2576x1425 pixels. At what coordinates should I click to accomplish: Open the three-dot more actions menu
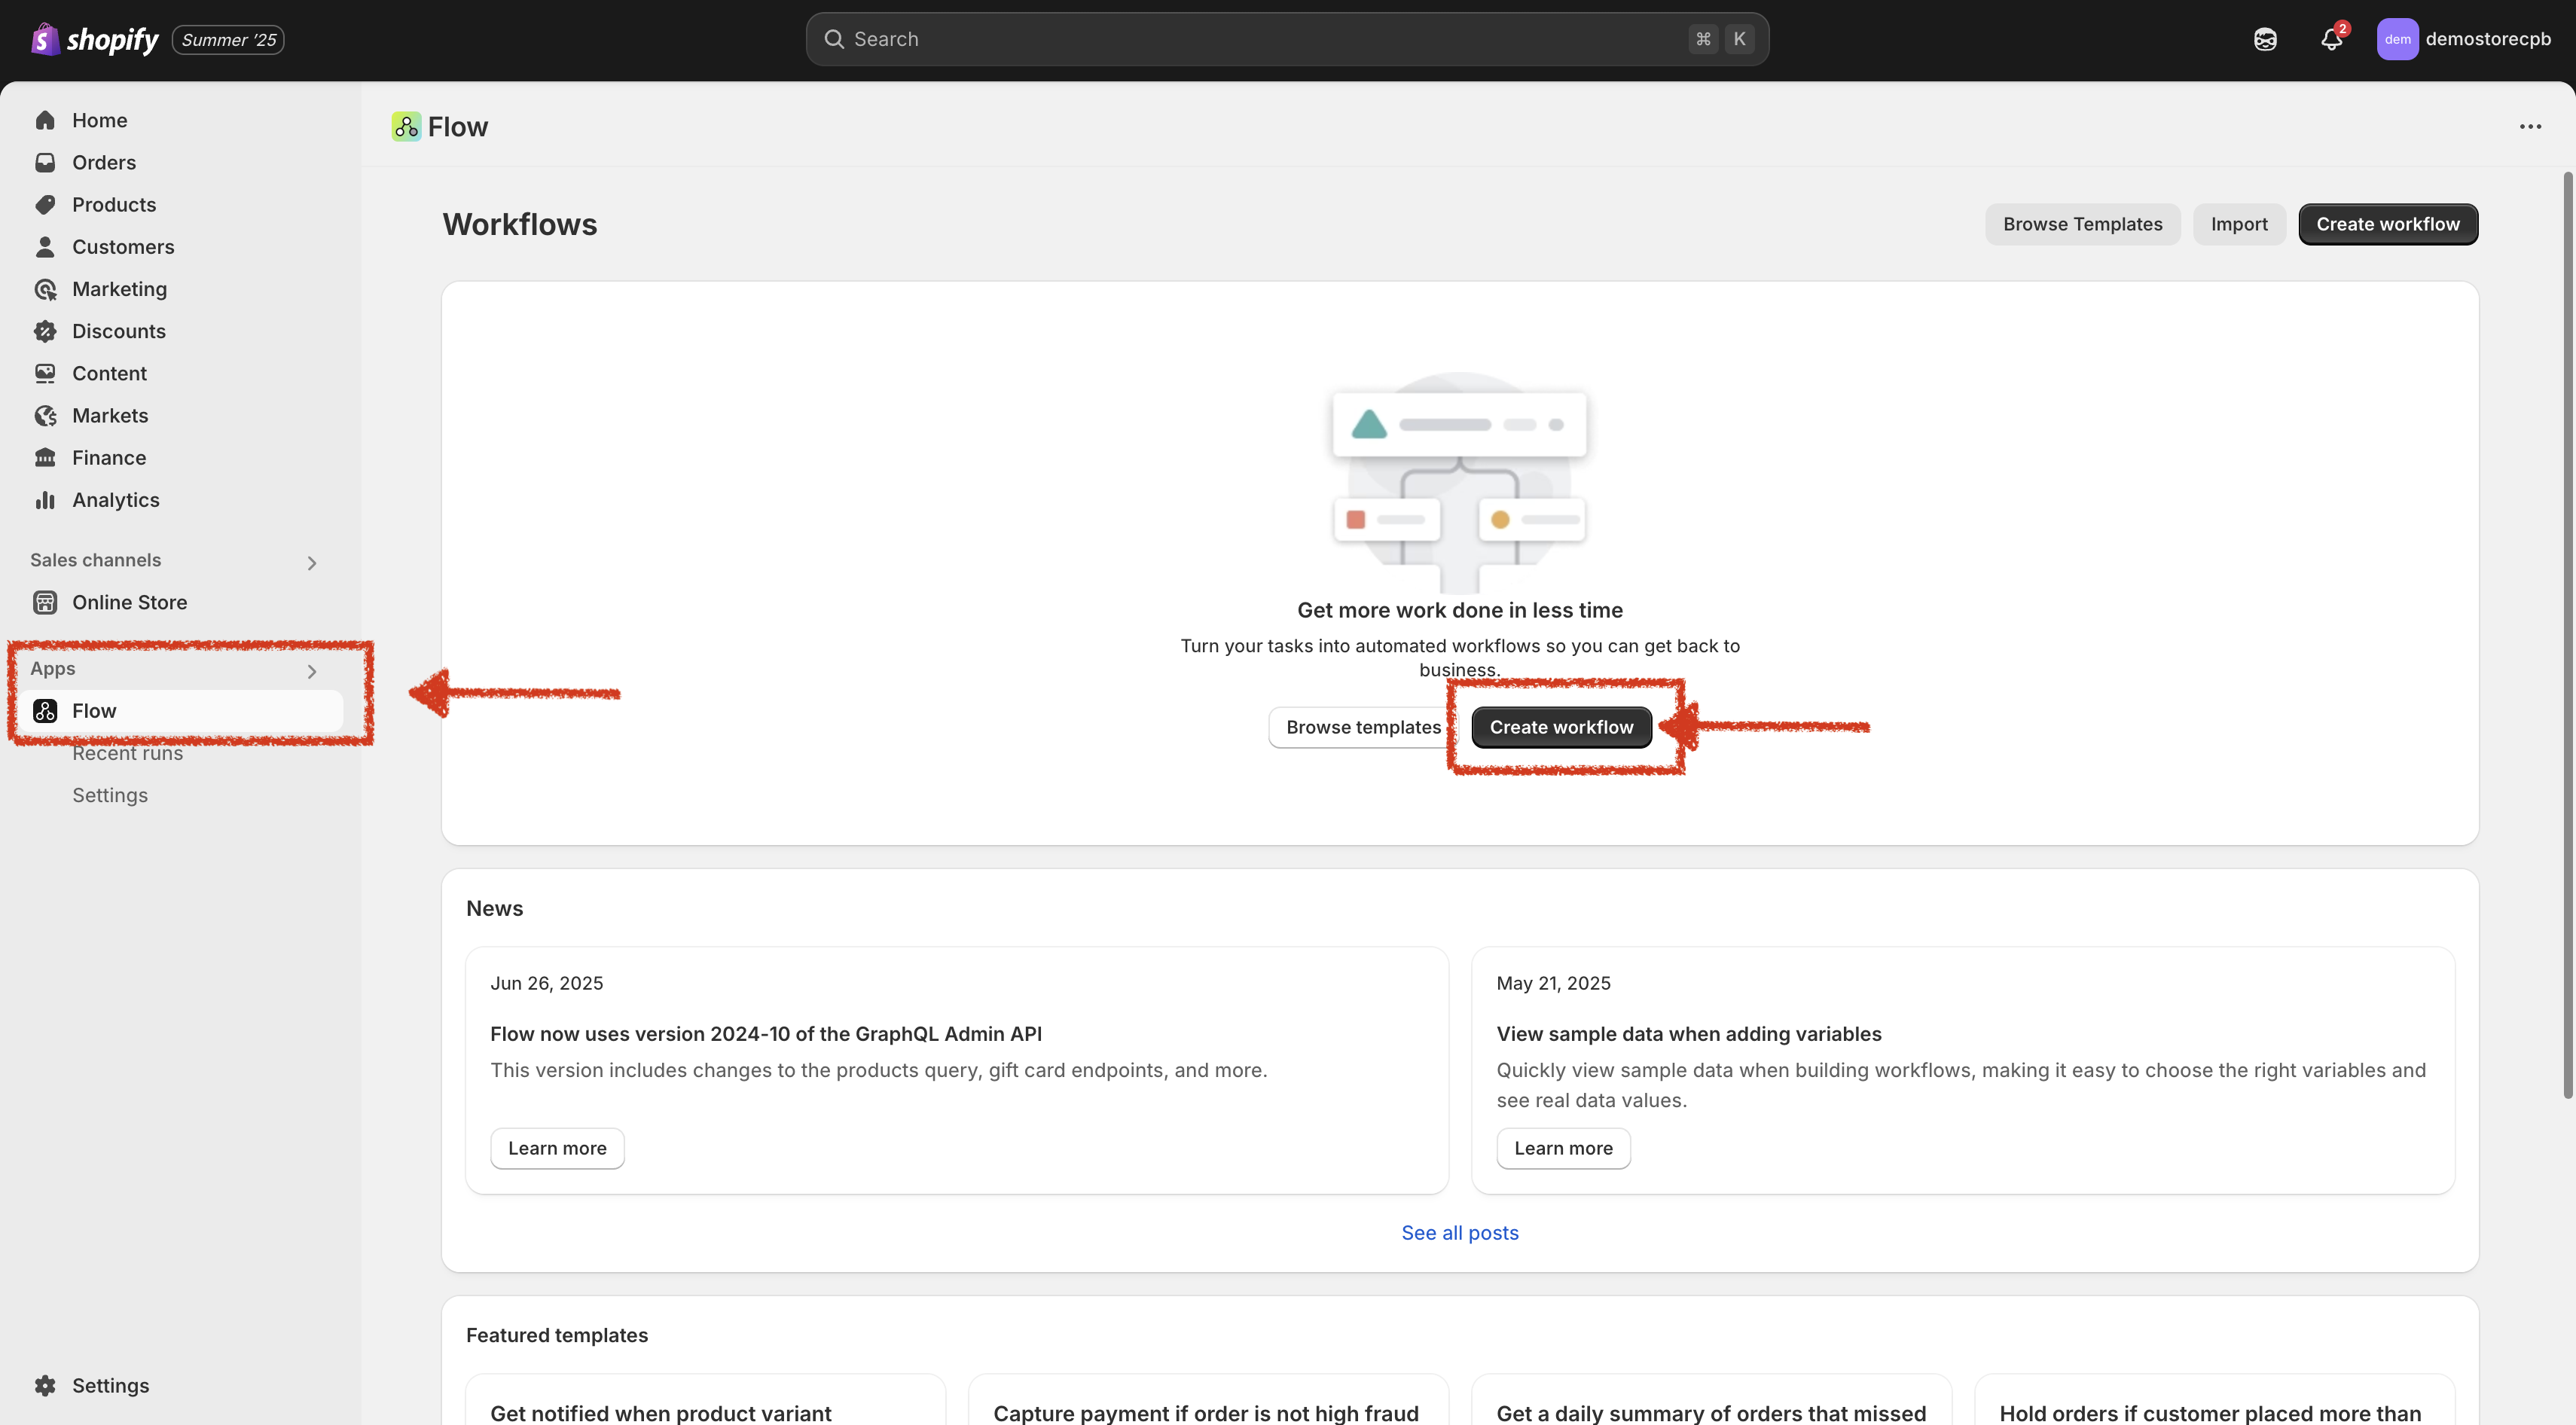tap(2530, 126)
